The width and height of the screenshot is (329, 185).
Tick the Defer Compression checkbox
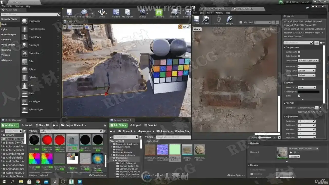pyautogui.click(x=299, y=56)
